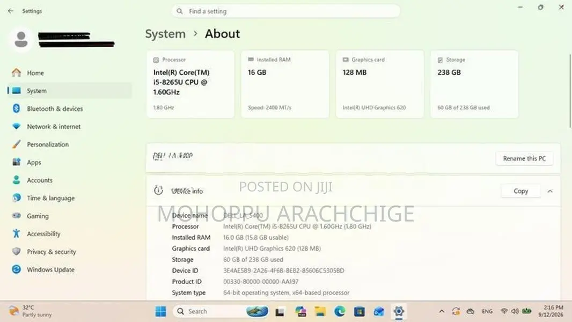Copy the device info
Screen dimensions: 572x322
point(520,191)
